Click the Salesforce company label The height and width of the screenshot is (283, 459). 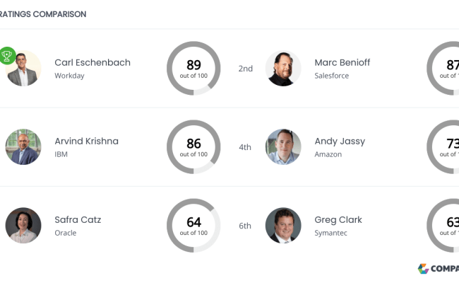tap(332, 76)
